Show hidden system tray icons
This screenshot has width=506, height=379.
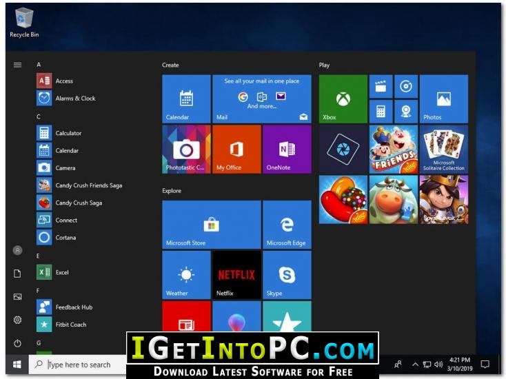click(415, 365)
